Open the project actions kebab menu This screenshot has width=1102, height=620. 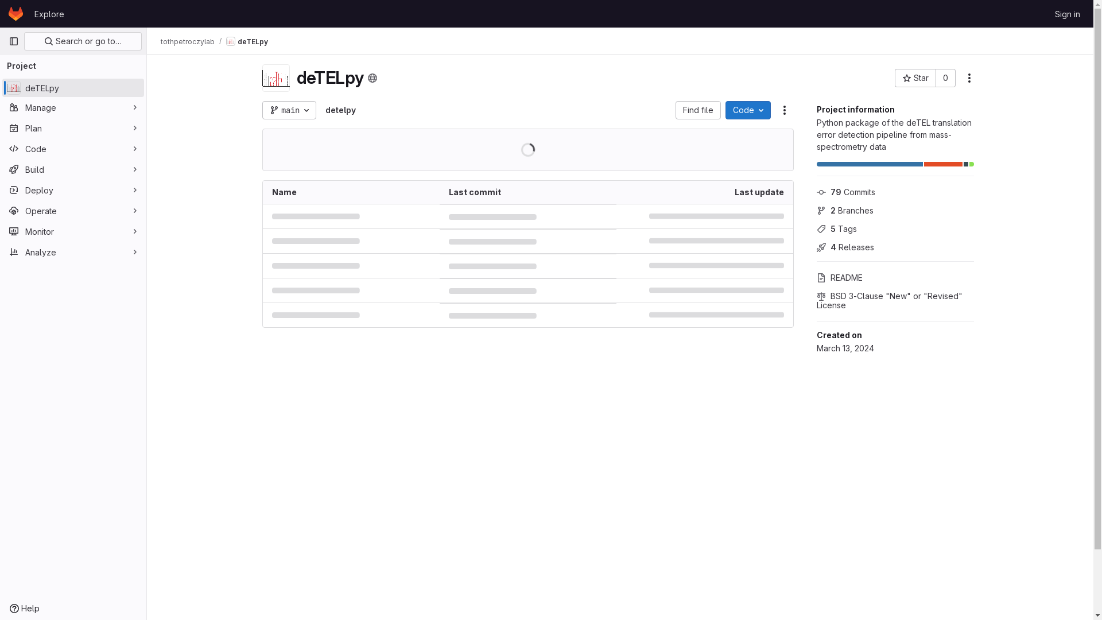pyautogui.click(x=969, y=78)
